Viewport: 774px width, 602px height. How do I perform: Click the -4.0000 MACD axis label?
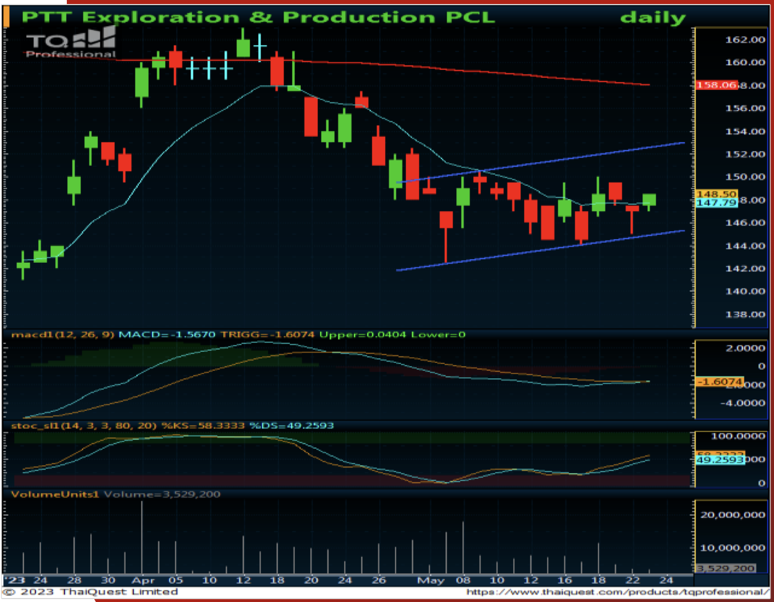point(742,403)
